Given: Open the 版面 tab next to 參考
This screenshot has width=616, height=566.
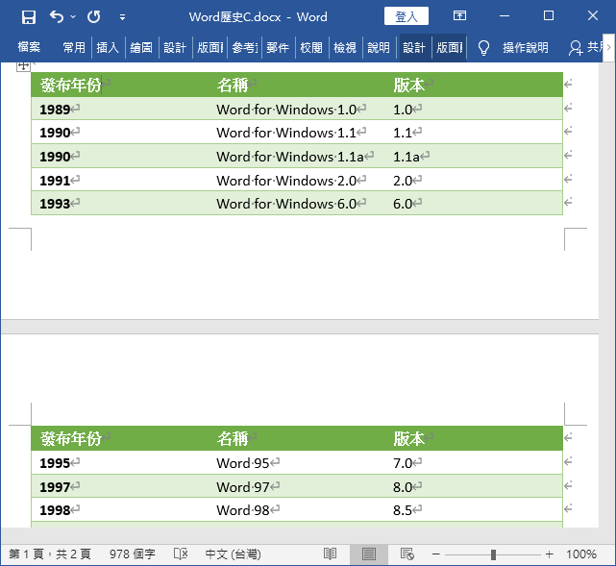Looking at the screenshot, I should tap(209, 47).
